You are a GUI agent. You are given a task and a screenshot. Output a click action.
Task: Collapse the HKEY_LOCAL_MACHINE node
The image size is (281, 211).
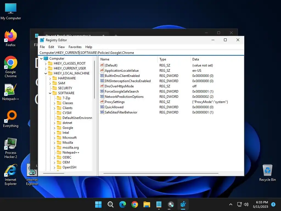(x=46, y=73)
